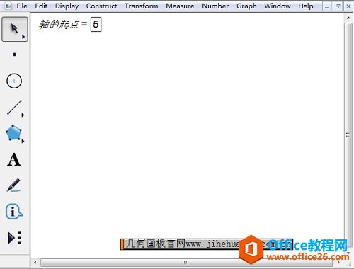Open the Edit menu

pos(41,6)
